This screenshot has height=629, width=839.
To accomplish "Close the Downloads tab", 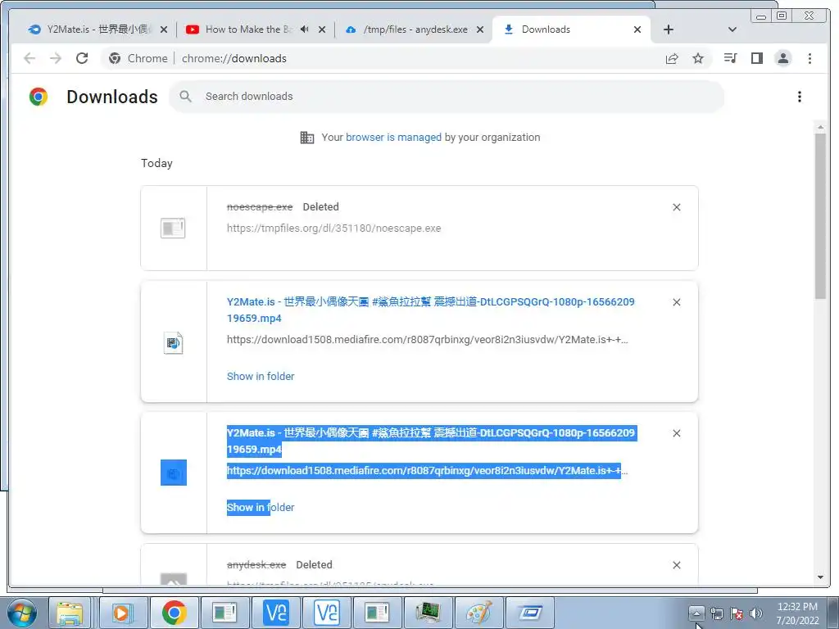I will pyautogui.click(x=637, y=30).
